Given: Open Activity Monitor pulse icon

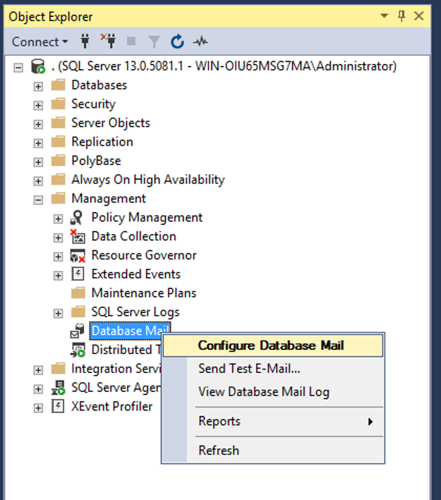Looking at the screenshot, I should pyautogui.click(x=200, y=42).
